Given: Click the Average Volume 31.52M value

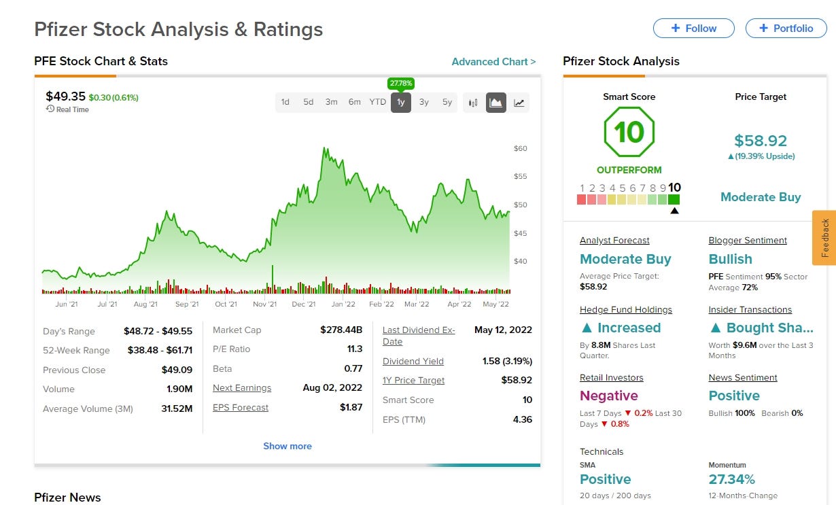Looking at the screenshot, I should tap(177, 408).
